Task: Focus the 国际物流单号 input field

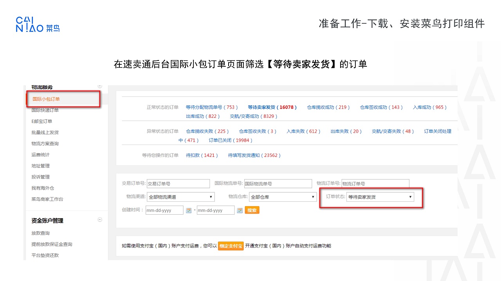Action: (278, 183)
